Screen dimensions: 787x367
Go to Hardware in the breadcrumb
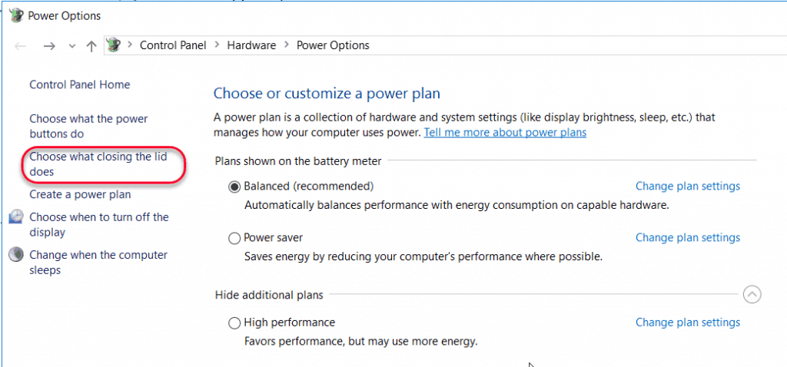(251, 45)
